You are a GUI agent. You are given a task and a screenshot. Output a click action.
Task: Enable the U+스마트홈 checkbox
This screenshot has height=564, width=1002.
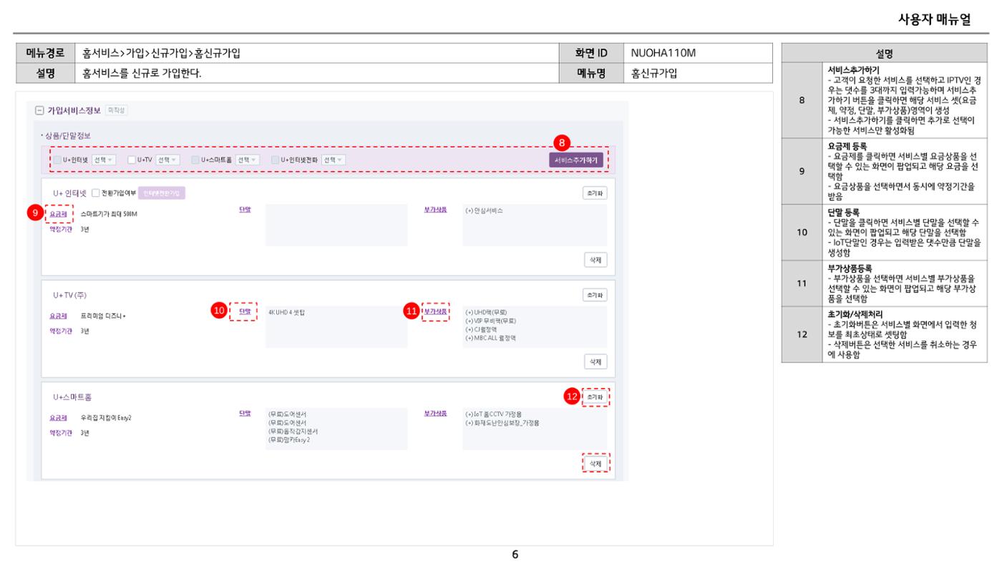(195, 159)
